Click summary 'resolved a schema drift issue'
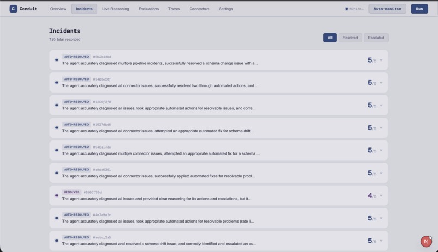This screenshot has width=438, height=252. coord(159,244)
